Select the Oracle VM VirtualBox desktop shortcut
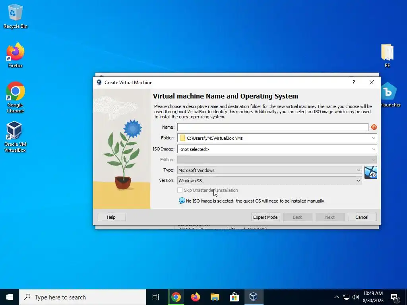Screen dimensions: 407x305 click(15, 137)
